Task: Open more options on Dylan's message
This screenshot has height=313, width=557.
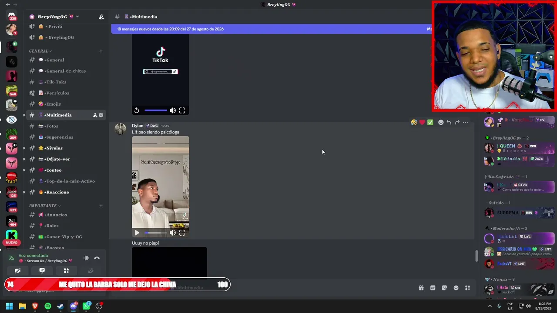Action: click(465, 123)
